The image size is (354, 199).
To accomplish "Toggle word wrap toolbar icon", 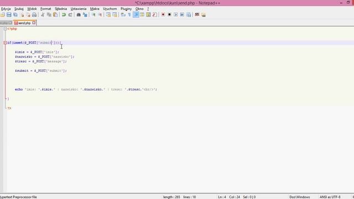I will [123, 15].
